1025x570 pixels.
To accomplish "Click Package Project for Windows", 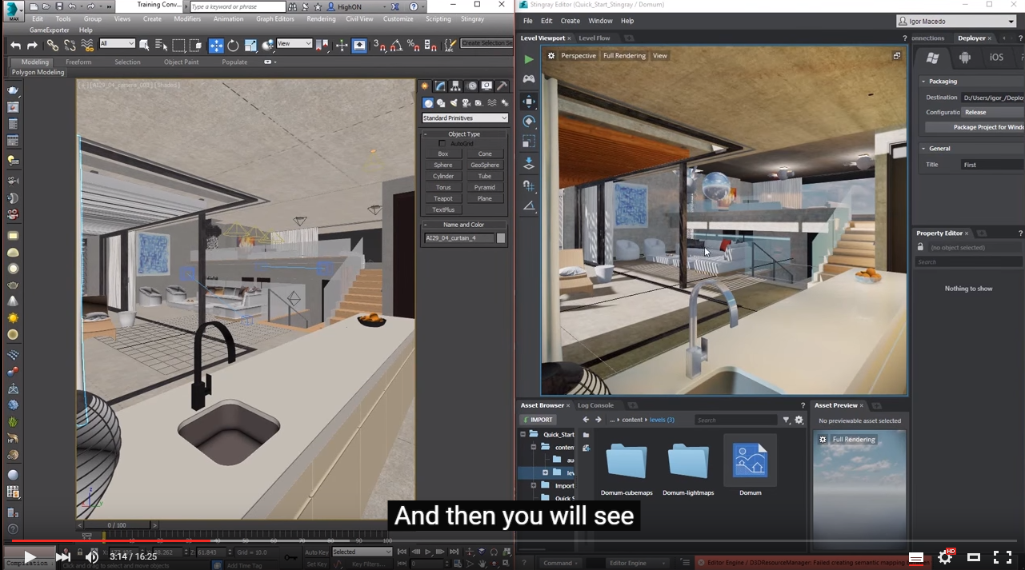I will (984, 126).
